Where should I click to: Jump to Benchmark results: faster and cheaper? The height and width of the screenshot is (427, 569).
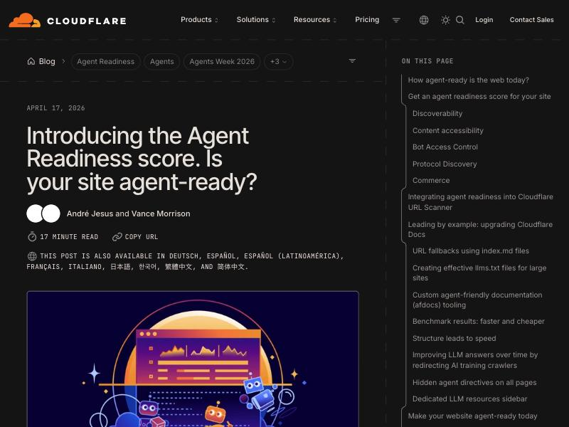point(478,321)
